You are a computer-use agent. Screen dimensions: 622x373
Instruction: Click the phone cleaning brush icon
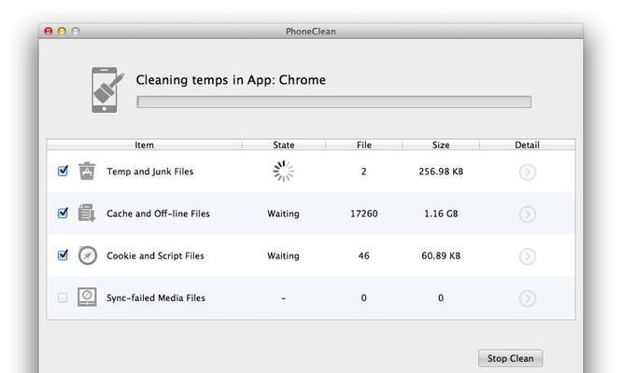tap(107, 90)
